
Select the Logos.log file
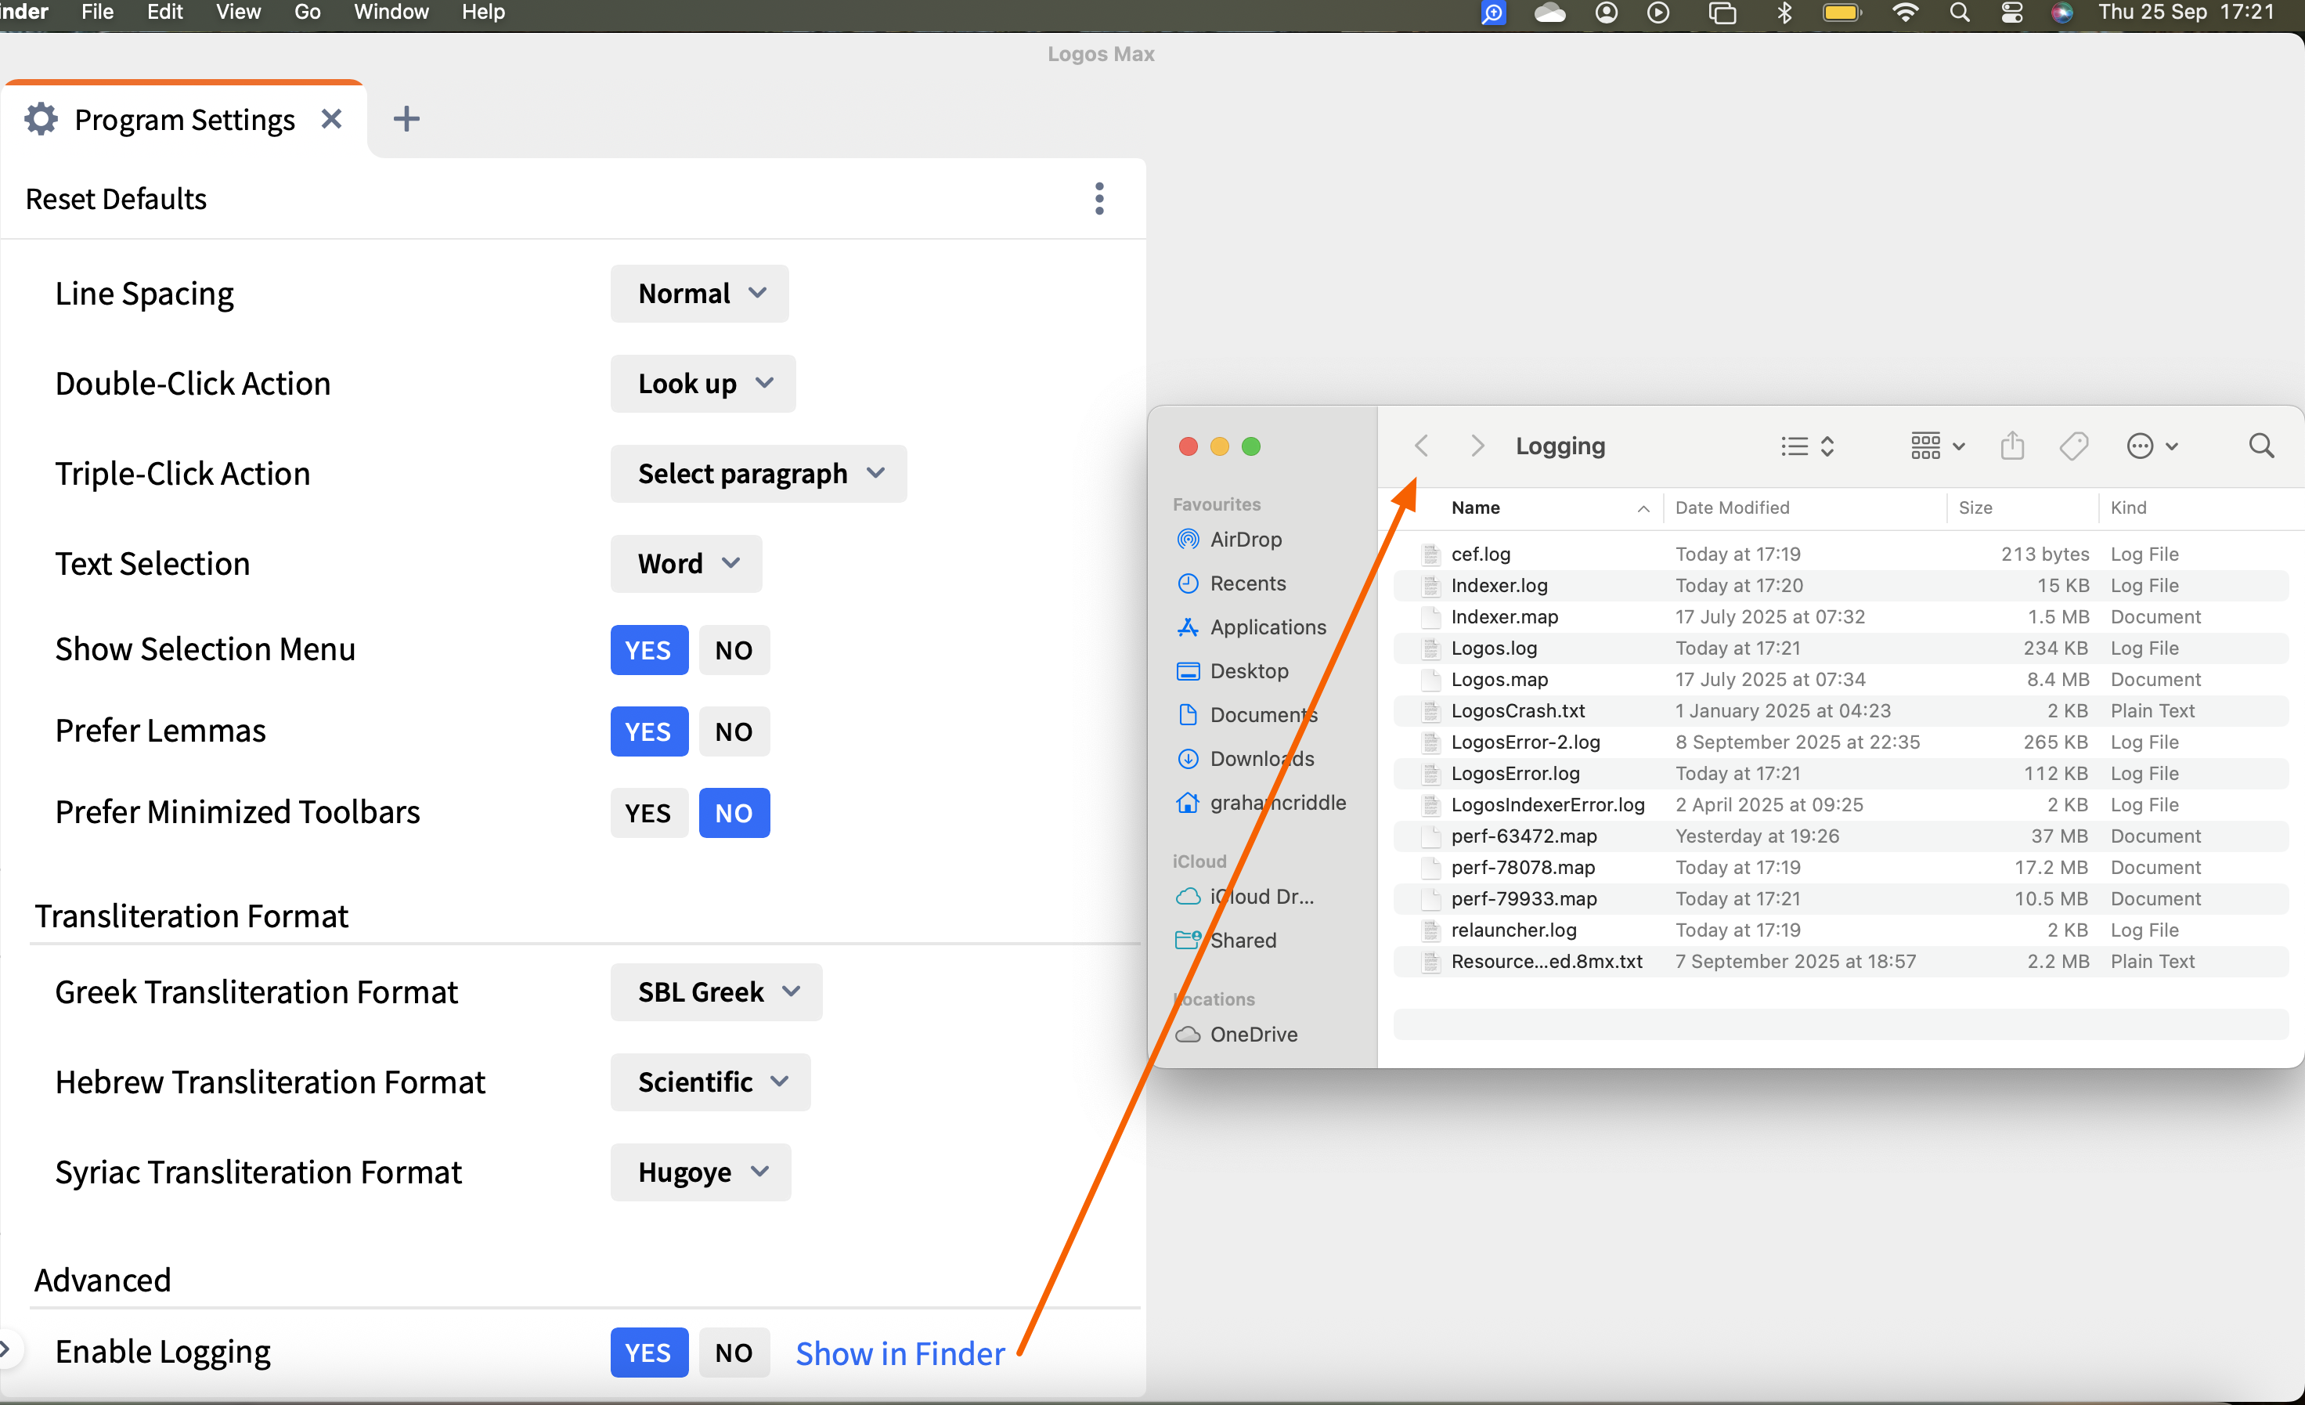(1841, 648)
